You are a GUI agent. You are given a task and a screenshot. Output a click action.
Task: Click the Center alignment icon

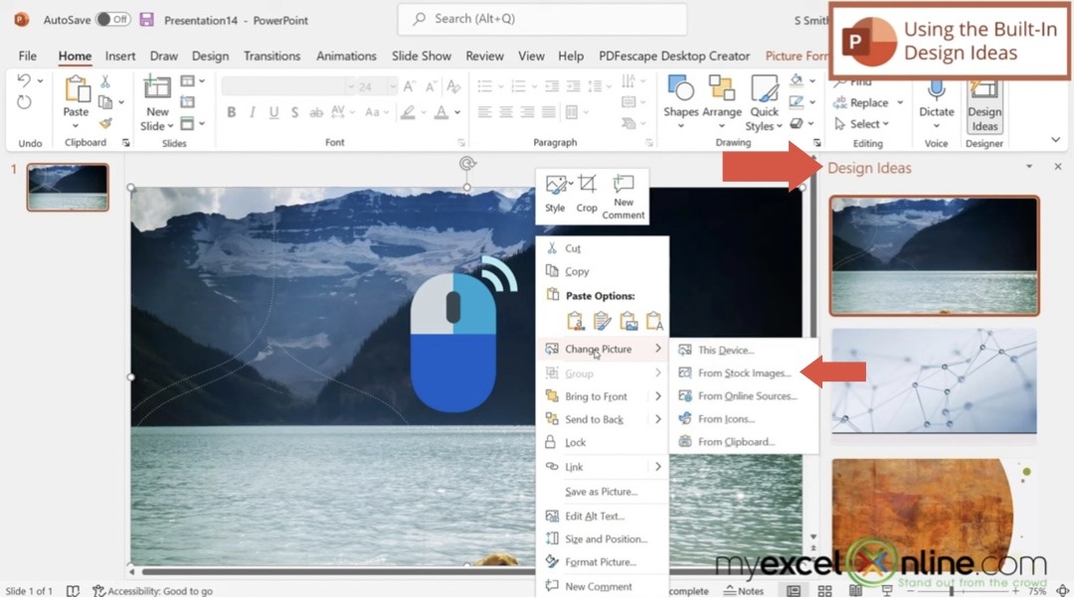coord(505,112)
